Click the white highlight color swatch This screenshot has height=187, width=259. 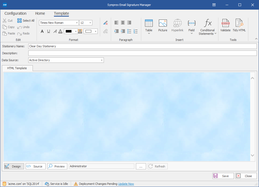[89, 31]
